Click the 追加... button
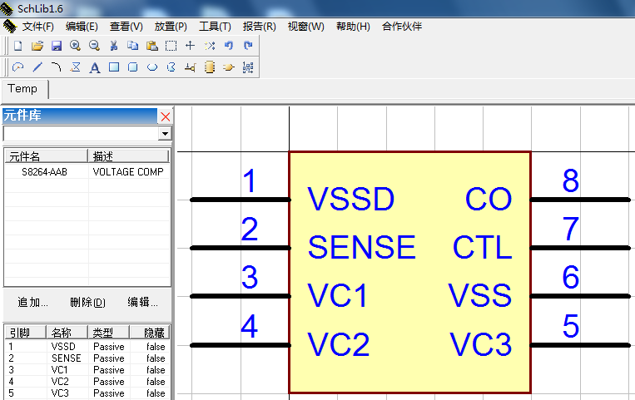This screenshot has height=400, width=635. click(32, 302)
